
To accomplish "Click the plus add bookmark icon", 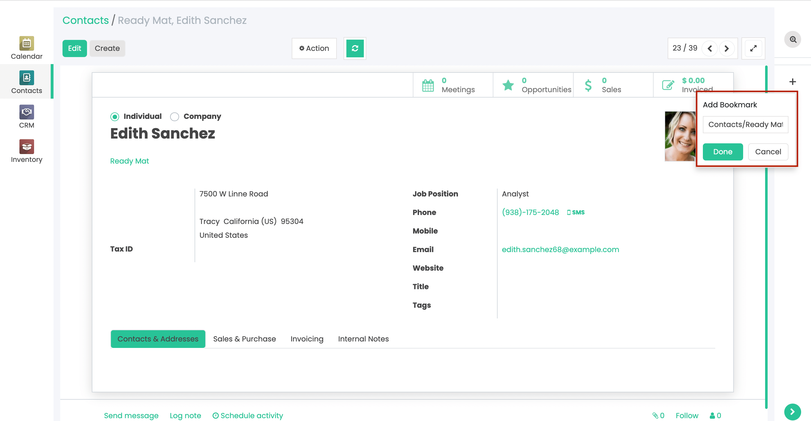I will pos(792,82).
